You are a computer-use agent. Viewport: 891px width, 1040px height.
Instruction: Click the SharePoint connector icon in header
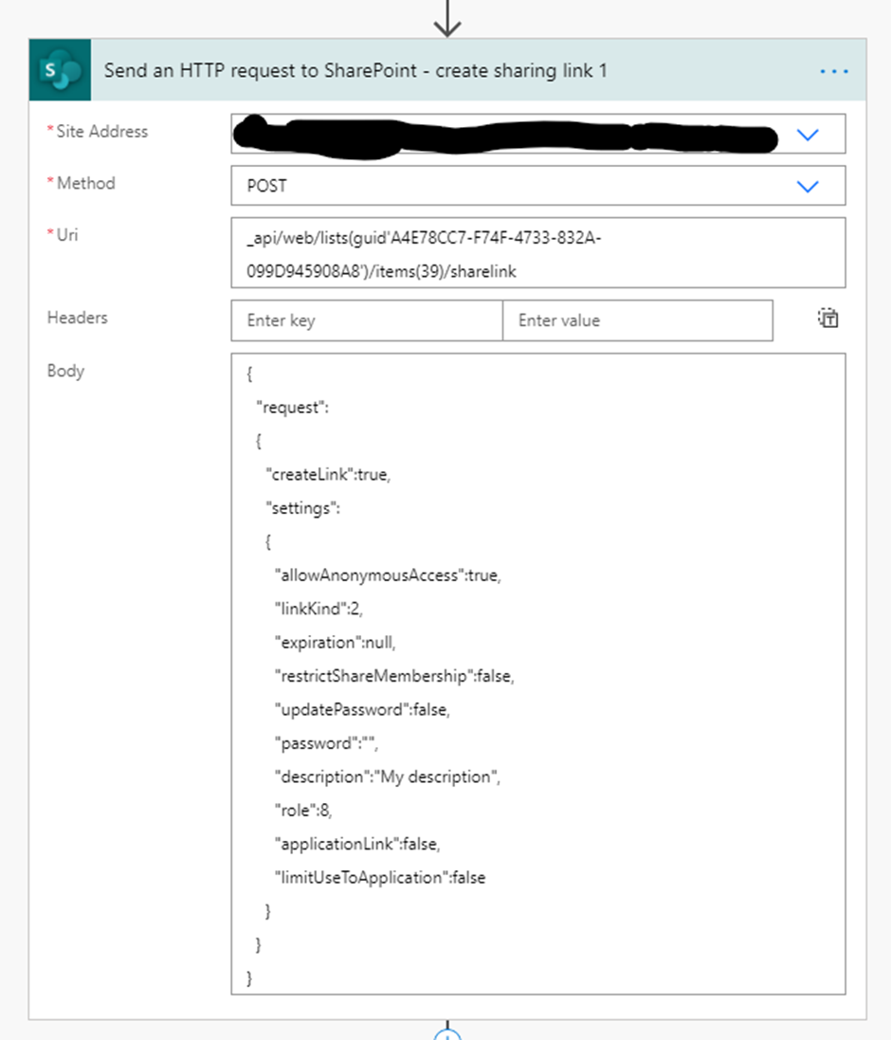pos(60,70)
